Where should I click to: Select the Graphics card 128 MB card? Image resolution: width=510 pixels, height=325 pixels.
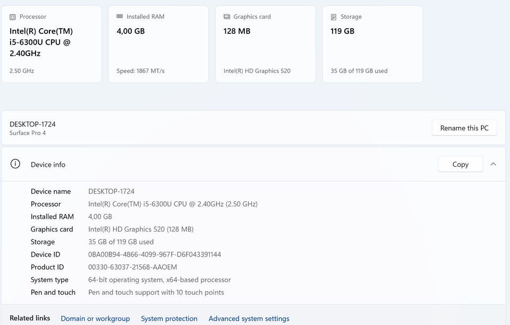pyautogui.click(x=266, y=44)
